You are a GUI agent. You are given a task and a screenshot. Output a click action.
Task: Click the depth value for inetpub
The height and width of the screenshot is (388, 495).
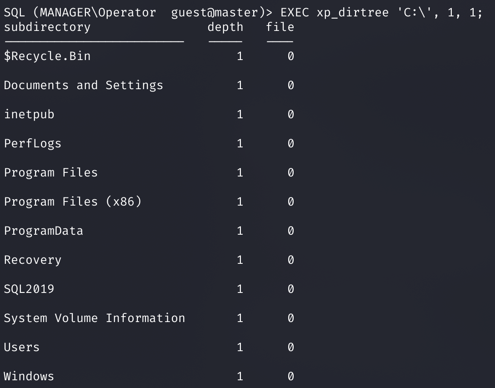tap(240, 114)
